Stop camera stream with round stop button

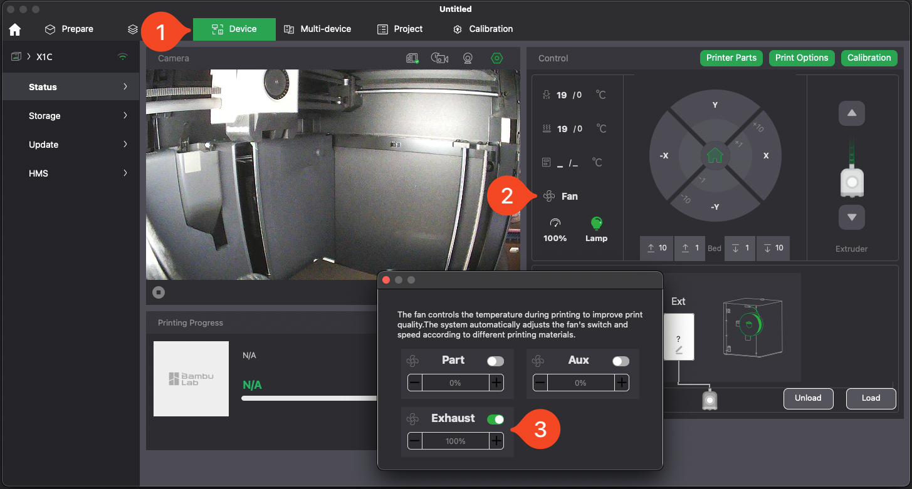[x=159, y=292]
